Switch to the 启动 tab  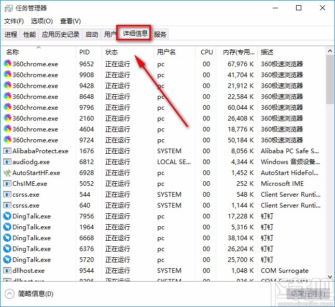92,34
